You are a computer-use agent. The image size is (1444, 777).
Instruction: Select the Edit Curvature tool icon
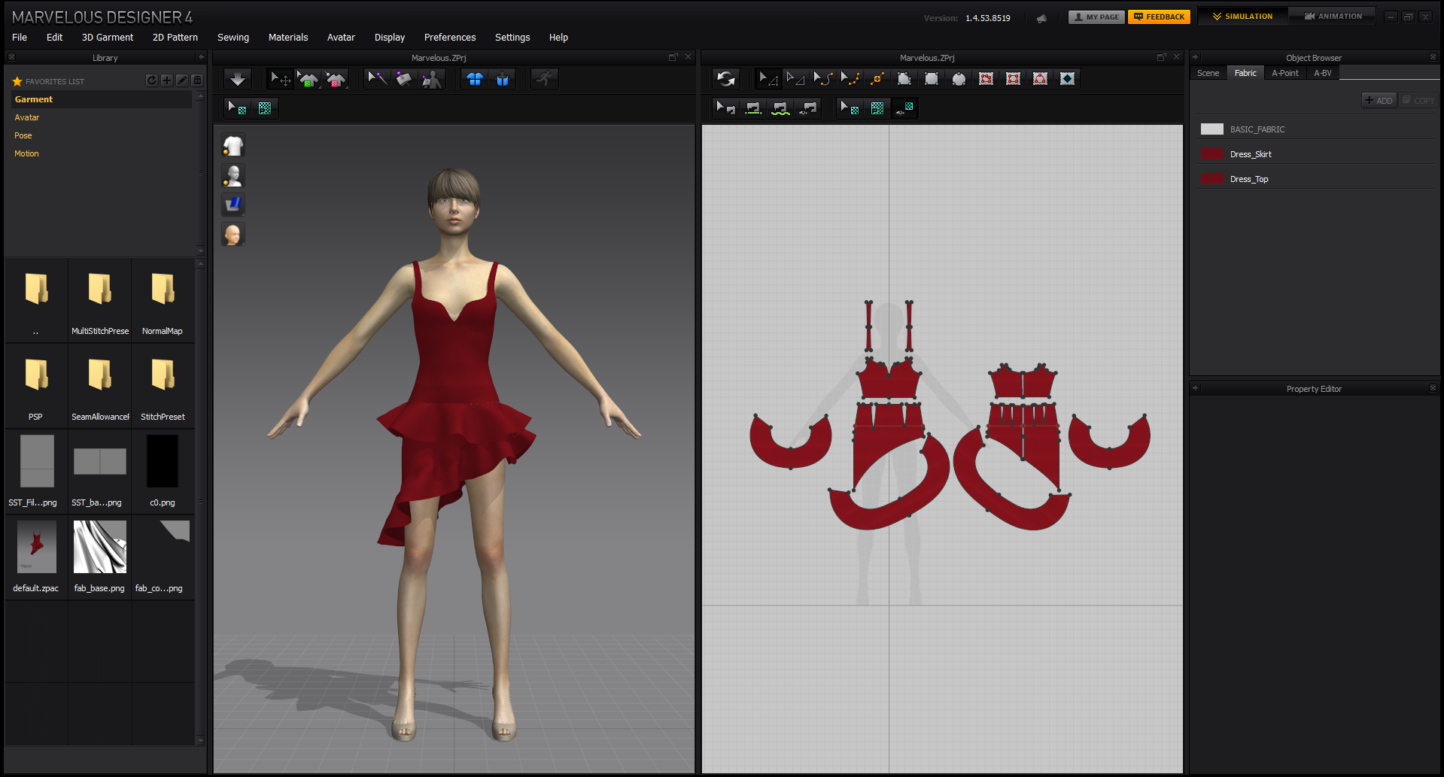point(823,79)
